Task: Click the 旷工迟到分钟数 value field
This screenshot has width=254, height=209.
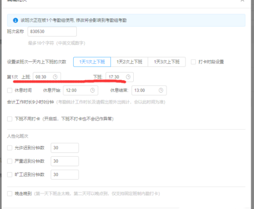Action: (x=65, y=175)
